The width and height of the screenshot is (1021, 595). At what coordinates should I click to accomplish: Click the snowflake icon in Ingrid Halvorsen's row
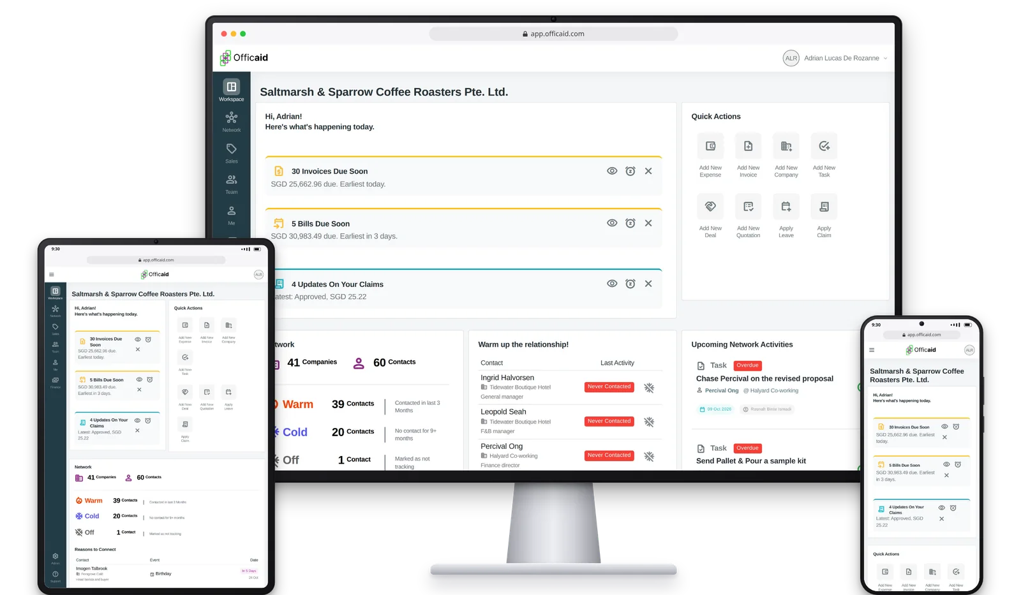[649, 388]
